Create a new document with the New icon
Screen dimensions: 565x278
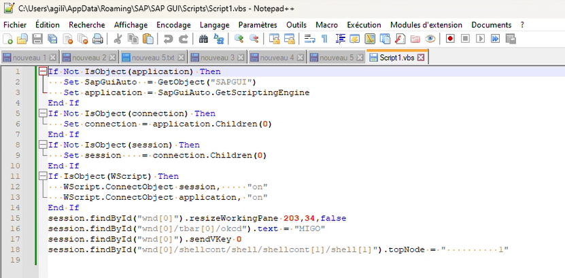tap(7, 39)
